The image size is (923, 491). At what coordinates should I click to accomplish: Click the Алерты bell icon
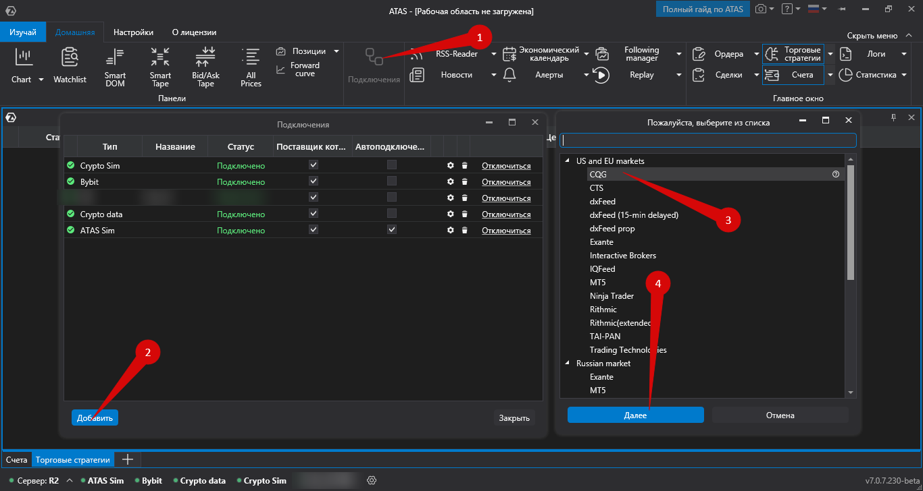(x=509, y=75)
